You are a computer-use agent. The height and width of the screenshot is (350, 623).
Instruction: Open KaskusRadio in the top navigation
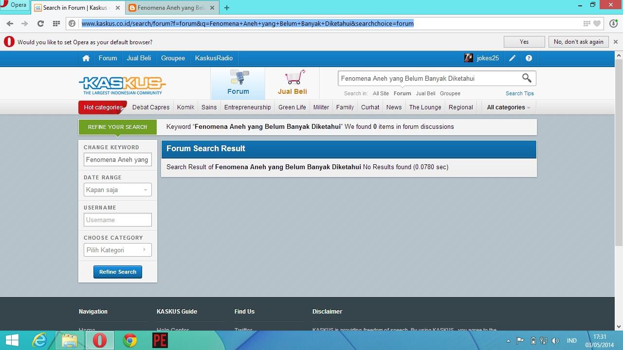pyautogui.click(x=214, y=58)
